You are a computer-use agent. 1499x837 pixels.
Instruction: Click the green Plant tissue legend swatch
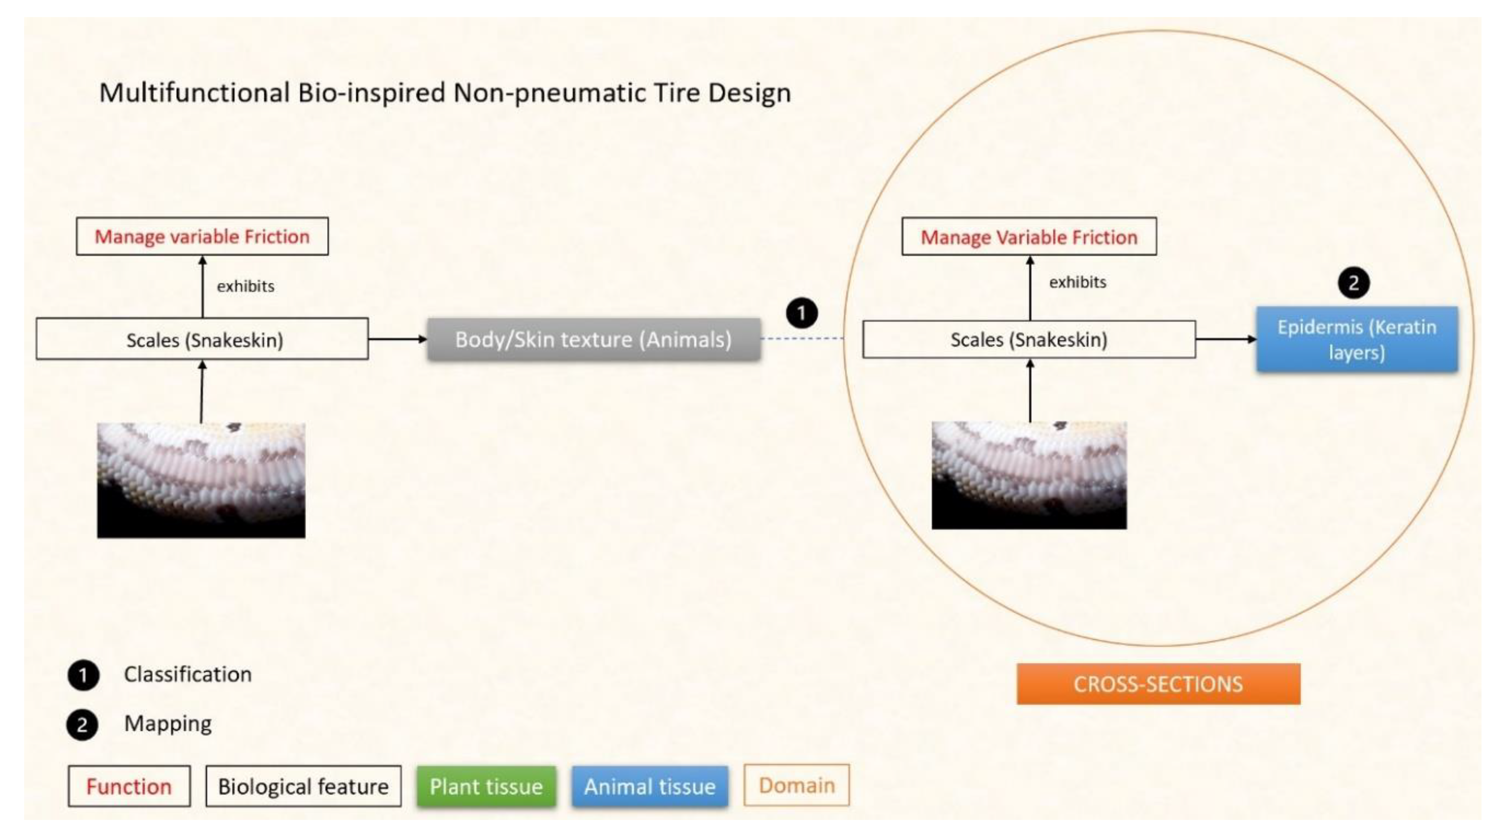coord(486,786)
